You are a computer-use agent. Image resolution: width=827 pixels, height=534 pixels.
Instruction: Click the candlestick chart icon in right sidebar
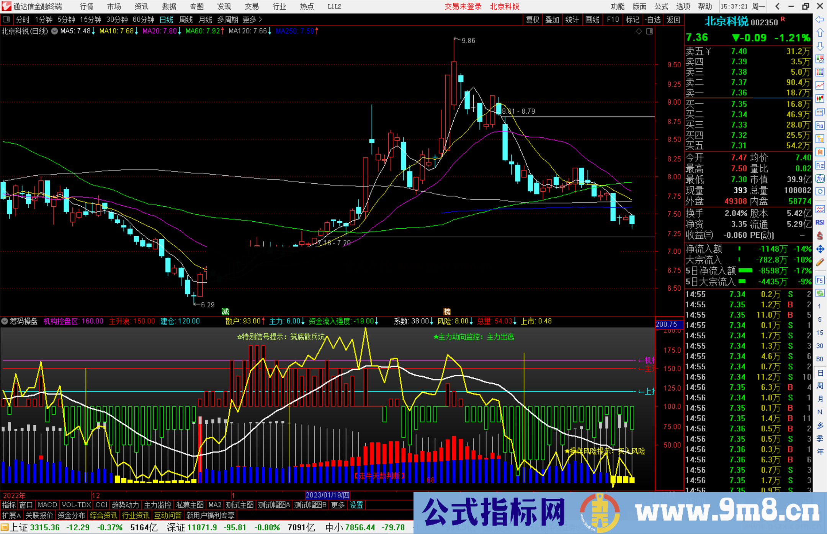820,99
